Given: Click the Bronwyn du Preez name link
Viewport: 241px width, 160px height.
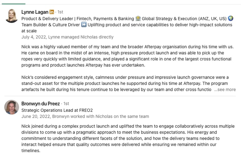Looking at the screenshot, I should [40, 104].
